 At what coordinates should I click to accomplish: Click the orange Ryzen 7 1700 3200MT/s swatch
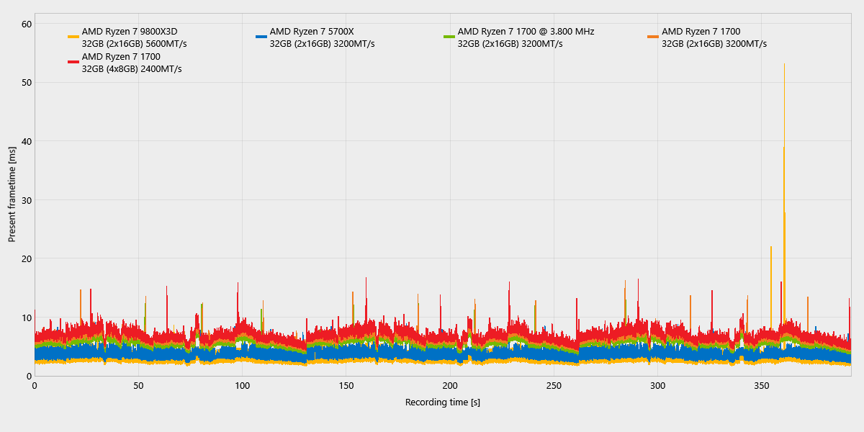click(x=653, y=37)
